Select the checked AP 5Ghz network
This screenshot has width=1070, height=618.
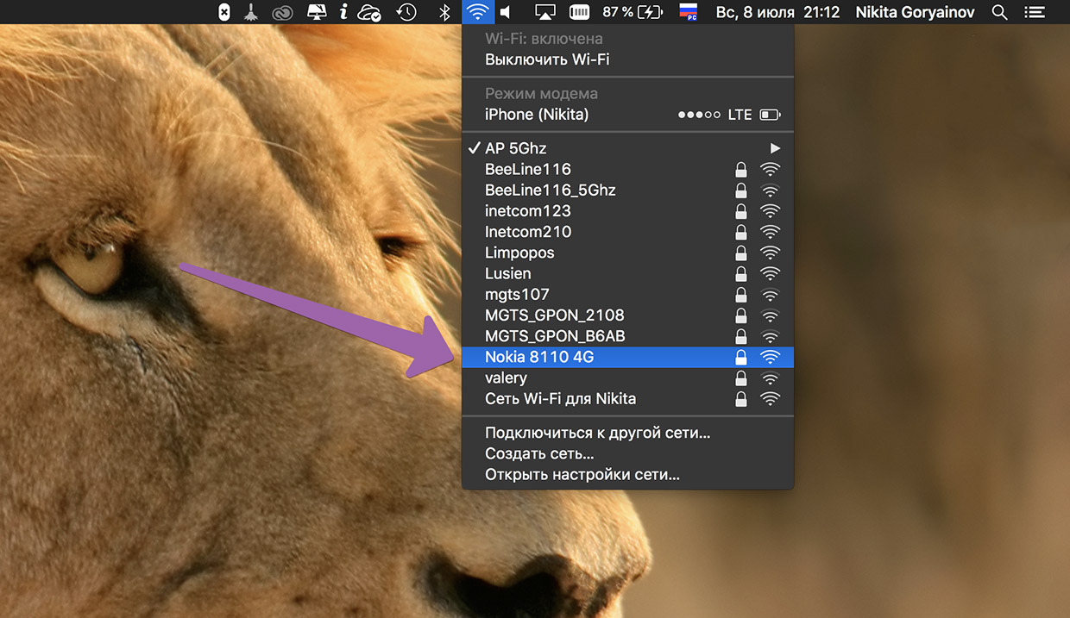[x=627, y=148]
